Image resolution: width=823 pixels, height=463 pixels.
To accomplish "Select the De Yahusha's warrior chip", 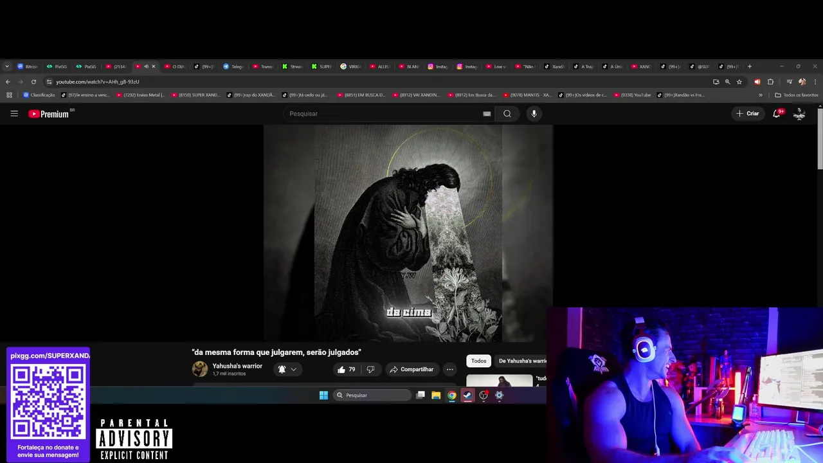I will click(x=521, y=361).
